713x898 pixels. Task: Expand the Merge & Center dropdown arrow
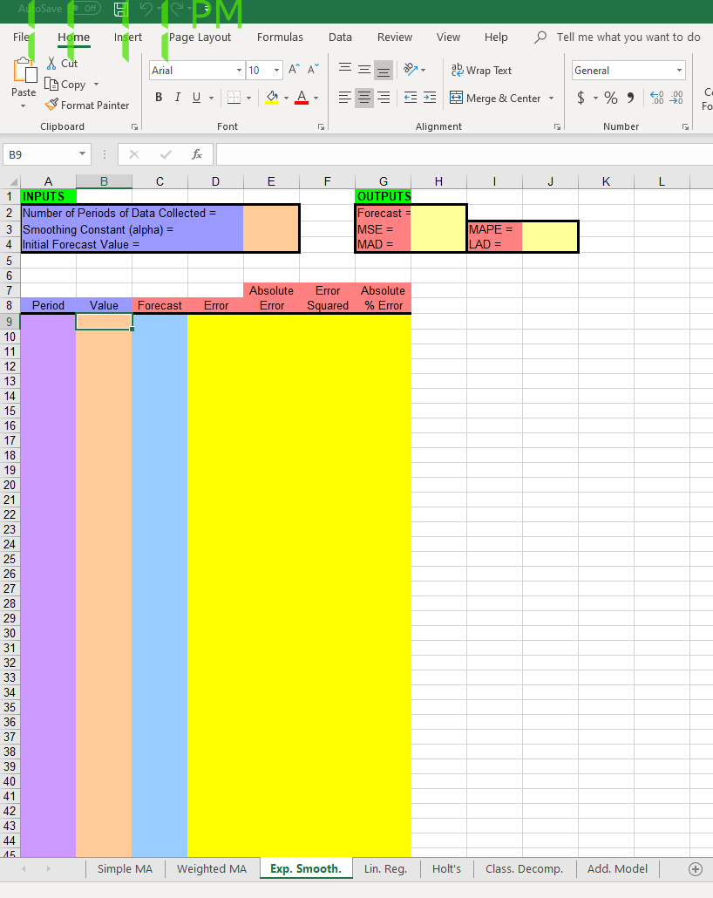(551, 98)
